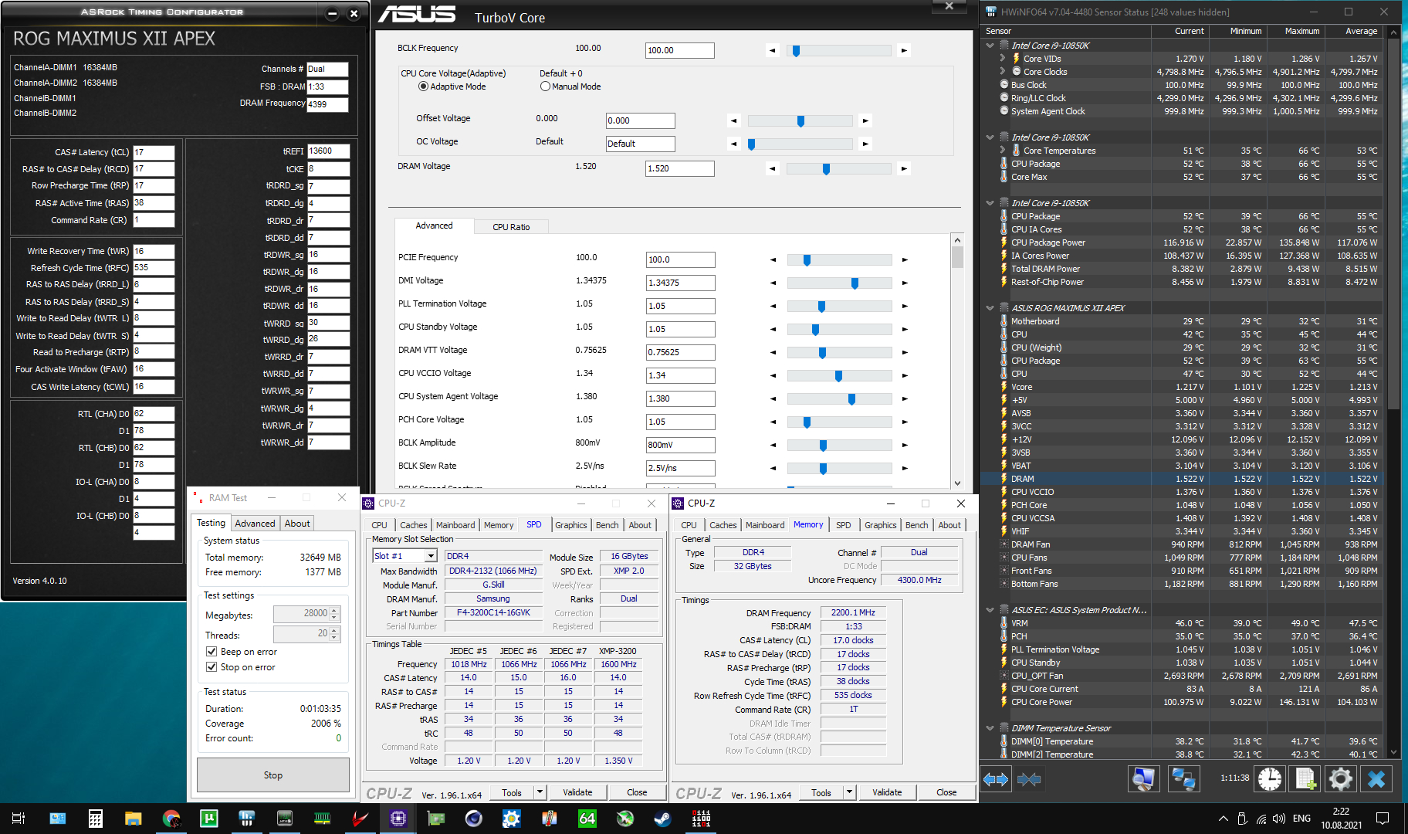Image resolution: width=1408 pixels, height=834 pixels.
Task: Click the blue X icon in HWiNFO toolbar
Action: click(x=1376, y=779)
